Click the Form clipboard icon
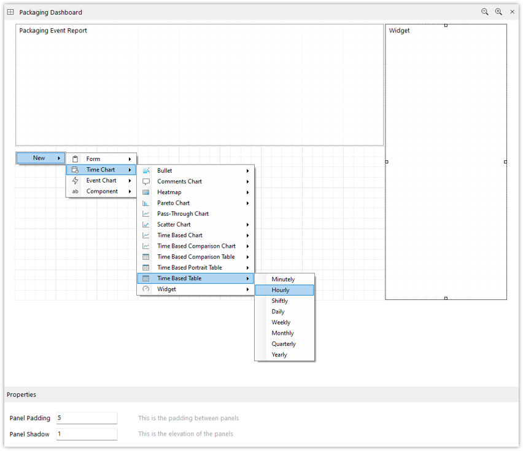The image size is (523, 451). coord(76,159)
